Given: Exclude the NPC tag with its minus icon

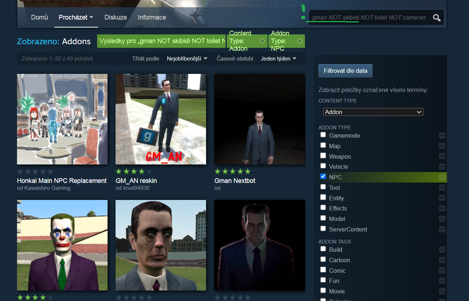Looking at the screenshot, I should 442,177.
